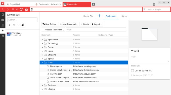Reload the current page
Image resolution: width=171 pixels, height=95 pixels.
21,9
